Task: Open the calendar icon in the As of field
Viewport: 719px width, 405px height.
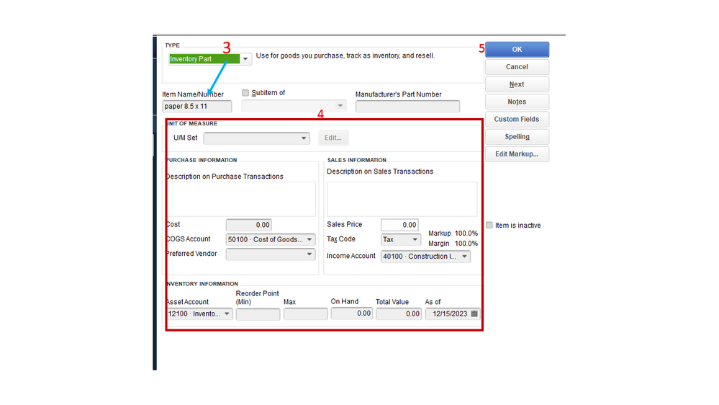Action: pos(474,313)
